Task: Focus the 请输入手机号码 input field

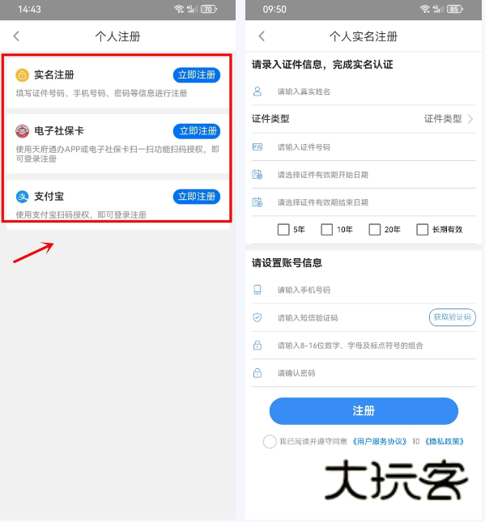Action: coord(364,290)
